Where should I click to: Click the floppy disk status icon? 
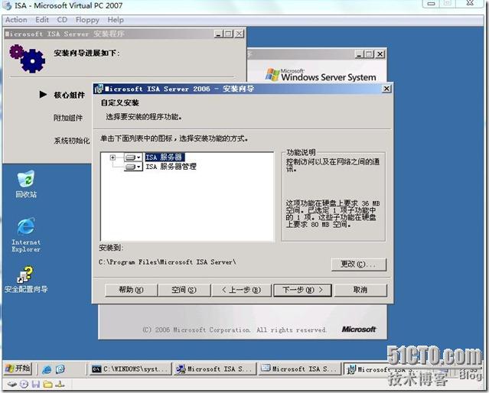point(36,385)
